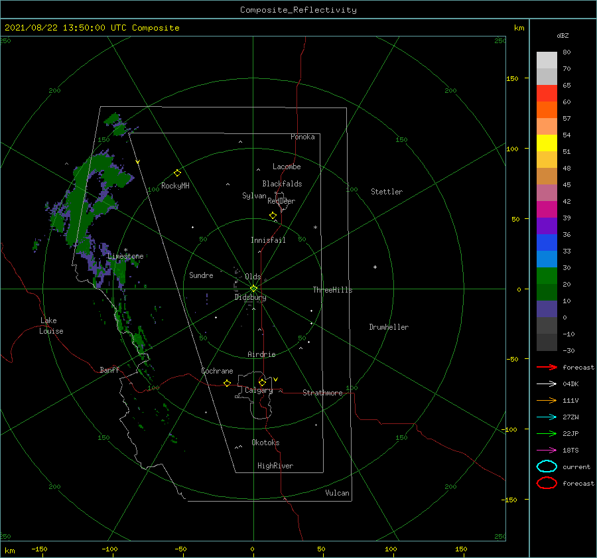Click the -30 value in the dBZ legend
The image size is (597, 558).
click(x=568, y=350)
